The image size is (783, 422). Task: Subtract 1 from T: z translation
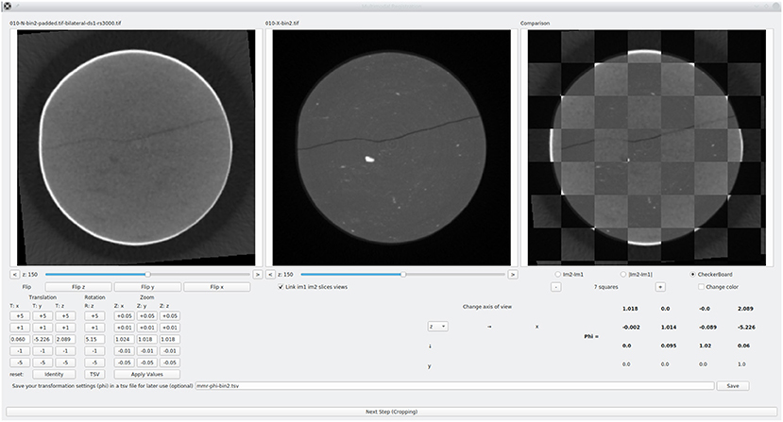(65, 351)
